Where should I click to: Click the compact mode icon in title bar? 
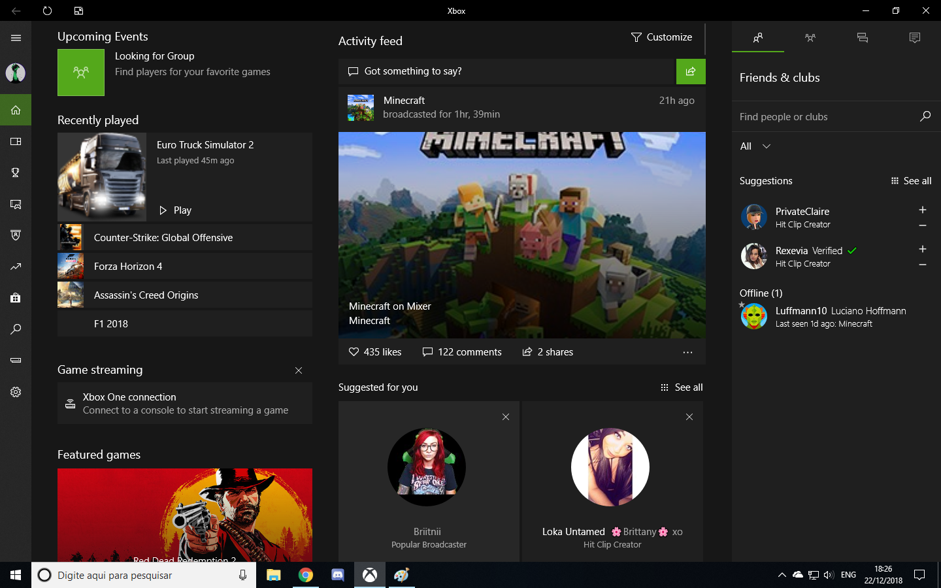(x=78, y=10)
